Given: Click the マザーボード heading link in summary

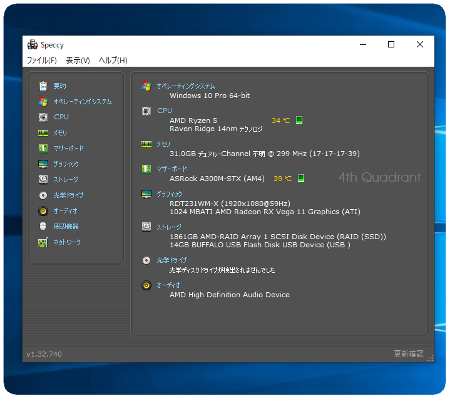Looking at the screenshot, I should (x=171, y=169).
